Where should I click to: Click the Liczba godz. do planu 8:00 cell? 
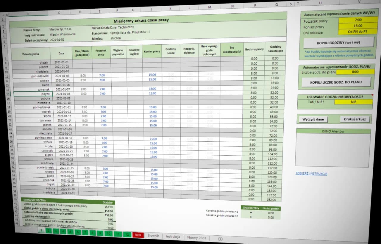(355, 72)
